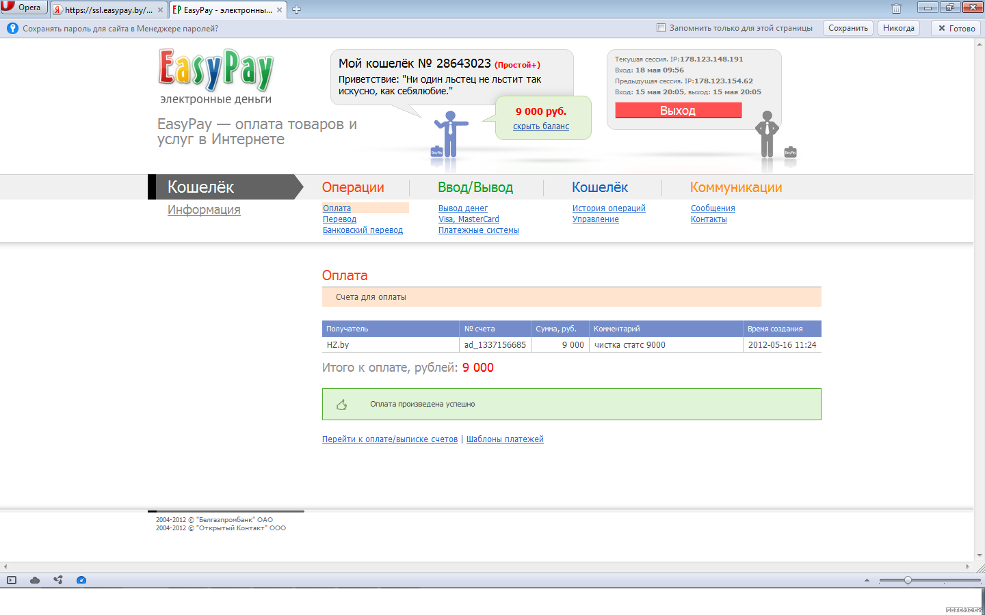The image size is (985, 615).
Task: Open the closed tabs trash icon
Action: click(896, 8)
